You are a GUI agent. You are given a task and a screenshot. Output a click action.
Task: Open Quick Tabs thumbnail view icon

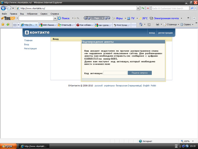click(x=15, y=25)
